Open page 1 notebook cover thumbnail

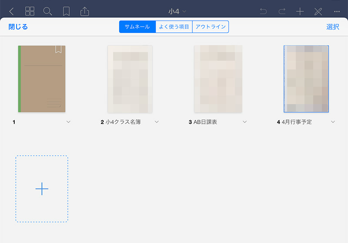[x=42, y=79]
